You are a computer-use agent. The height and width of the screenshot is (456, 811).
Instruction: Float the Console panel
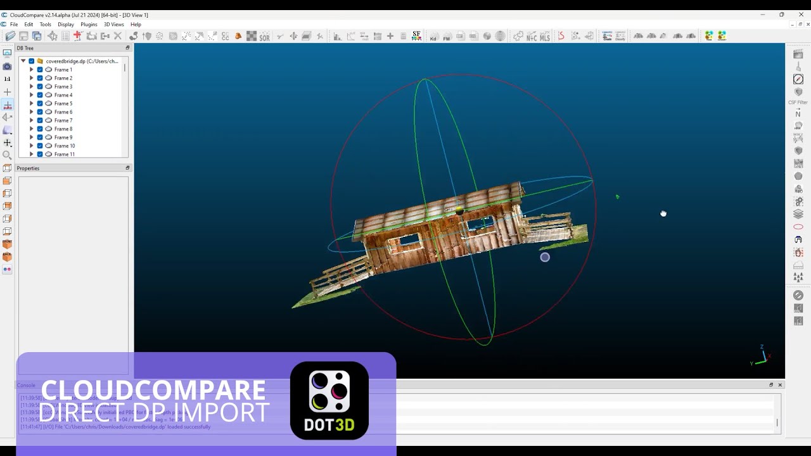point(771,384)
